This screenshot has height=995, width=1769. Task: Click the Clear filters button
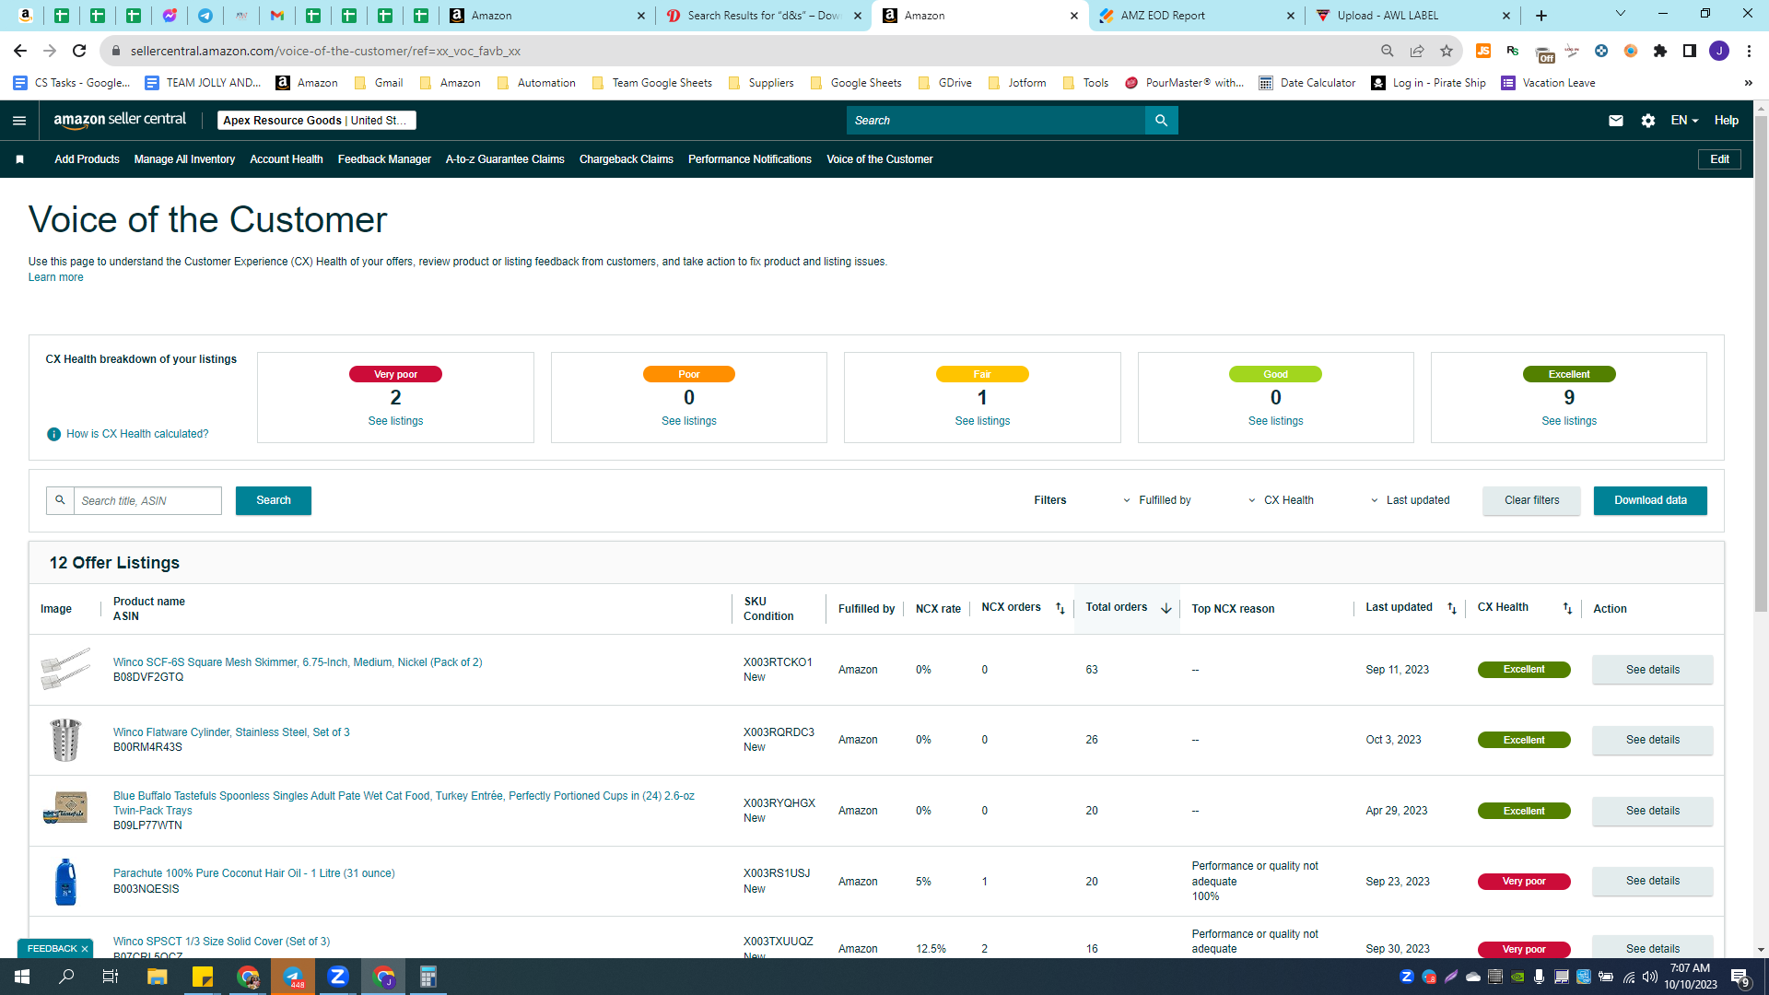pyautogui.click(x=1531, y=500)
